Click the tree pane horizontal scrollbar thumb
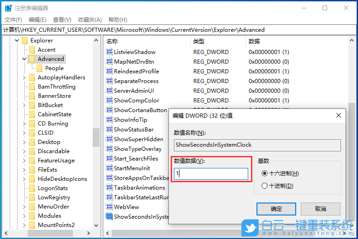This screenshot has height=239, width=358. tap(50, 233)
